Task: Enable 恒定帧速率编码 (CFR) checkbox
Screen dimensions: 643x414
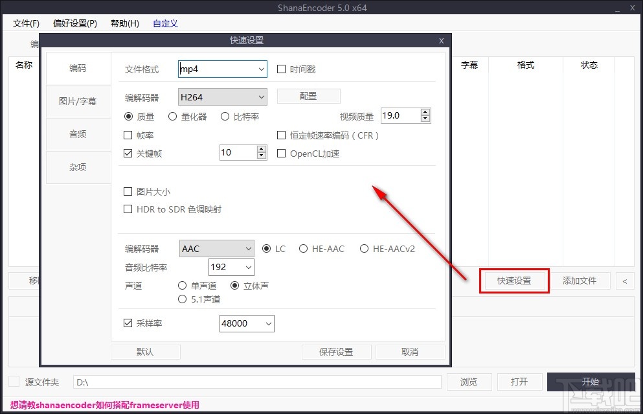Action: coord(281,135)
